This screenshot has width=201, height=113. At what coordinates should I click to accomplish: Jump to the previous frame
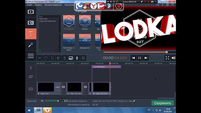pyautogui.click(x=133, y=58)
